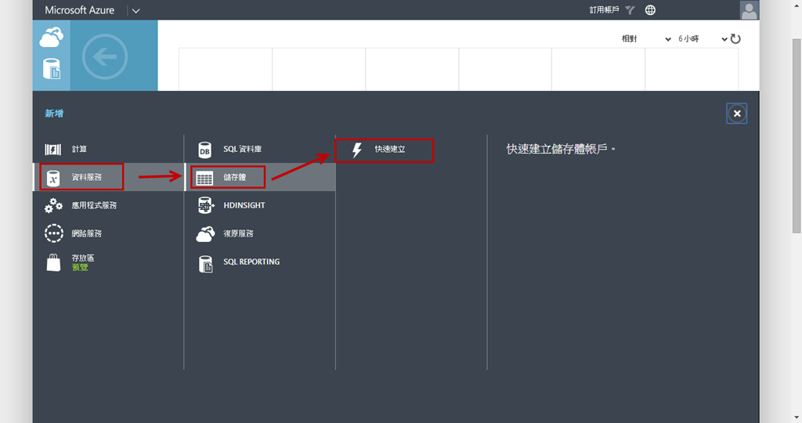
Task: Click the 快速建立儲存體帳戶 description text
Action: coord(561,149)
